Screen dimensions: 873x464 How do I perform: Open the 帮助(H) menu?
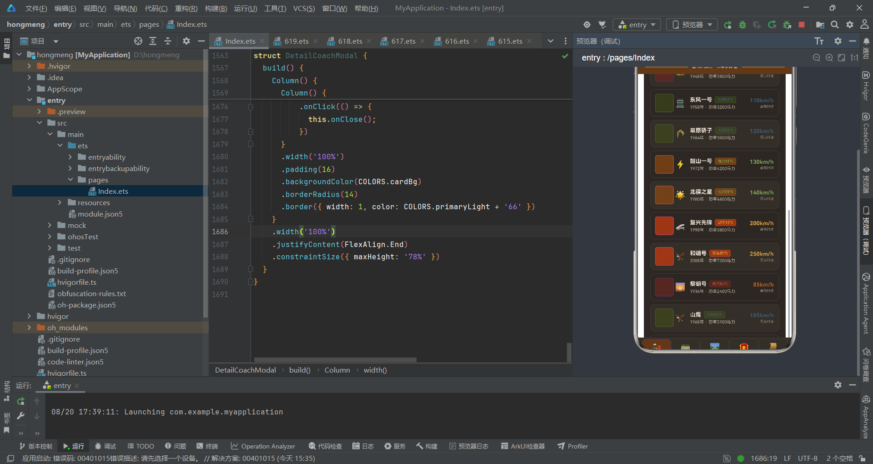(366, 8)
